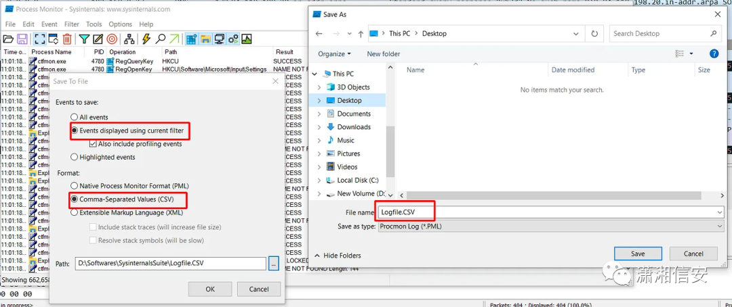Viewport: 732px width, 307px height.
Task: Click the purple Save icon in Process Monitor toolbar
Action: [22, 39]
